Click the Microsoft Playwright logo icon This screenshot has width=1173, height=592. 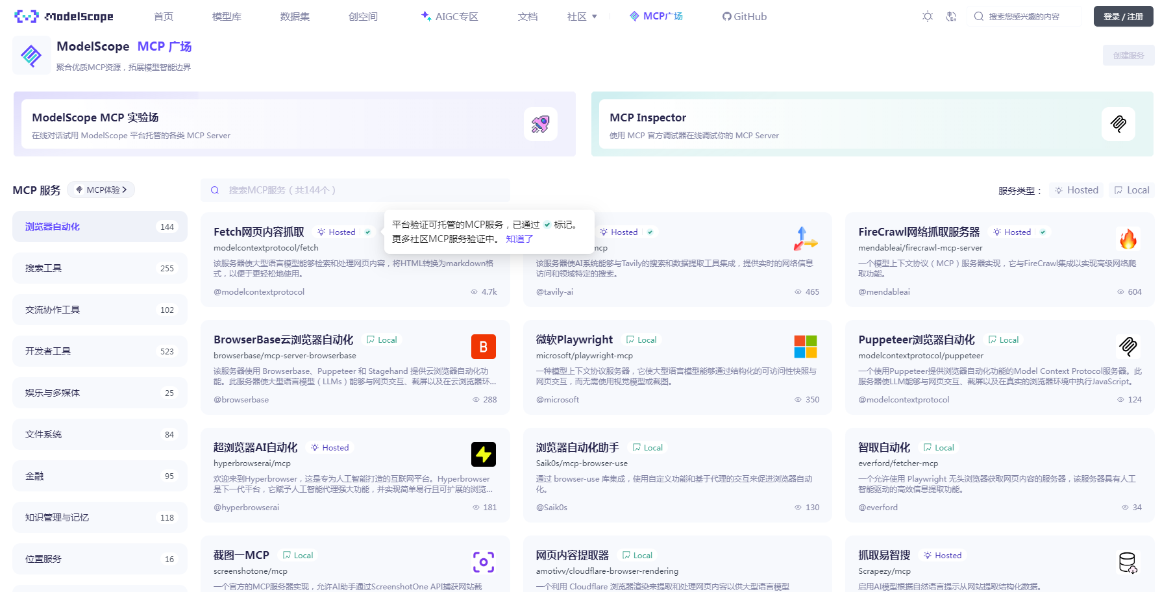(x=806, y=347)
